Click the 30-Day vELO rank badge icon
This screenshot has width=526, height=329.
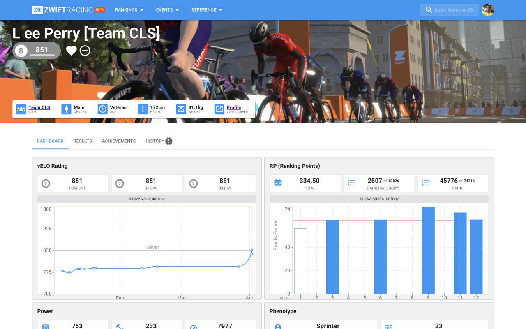120,183
